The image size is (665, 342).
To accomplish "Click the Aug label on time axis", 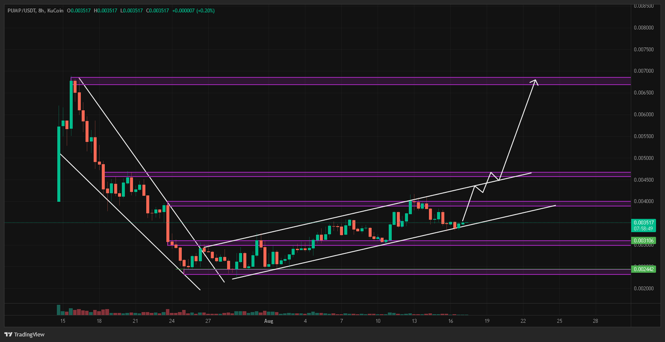I will coord(269,321).
